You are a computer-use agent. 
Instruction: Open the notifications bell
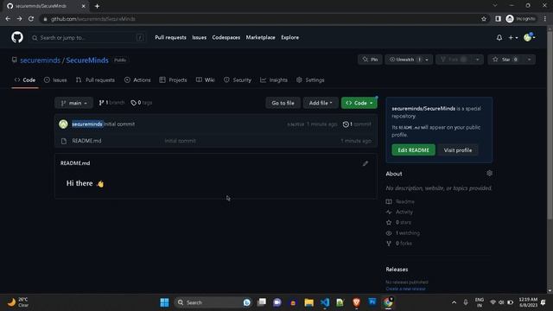[499, 37]
